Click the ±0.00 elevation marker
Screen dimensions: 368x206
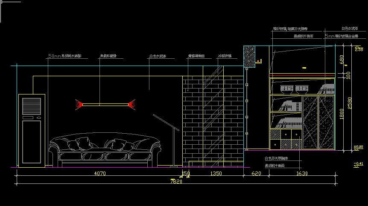coord(359,147)
